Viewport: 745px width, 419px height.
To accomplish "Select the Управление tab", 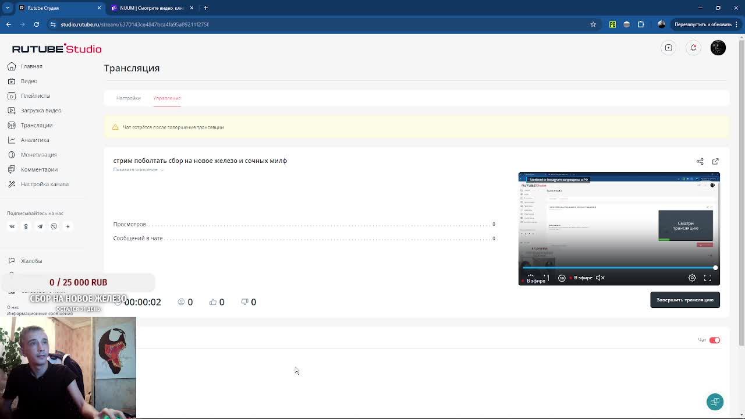I will [167, 98].
